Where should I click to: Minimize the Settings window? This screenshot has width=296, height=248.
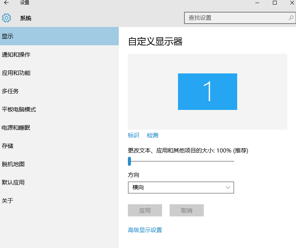pyautogui.click(x=257, y=3)
